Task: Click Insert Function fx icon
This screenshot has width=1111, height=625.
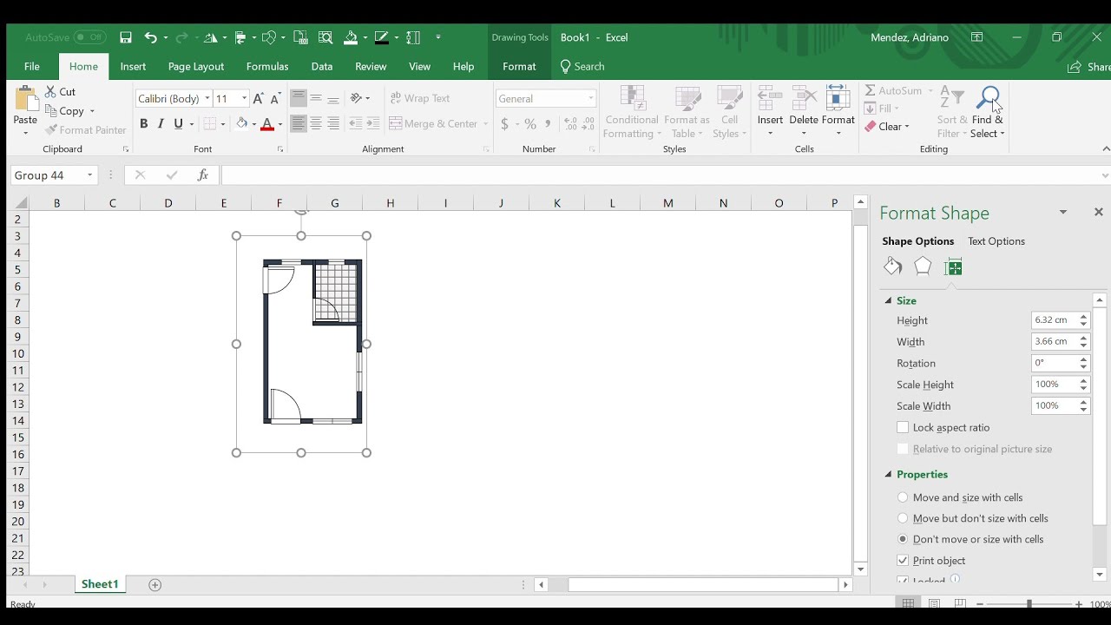Action: coord(202,175)
